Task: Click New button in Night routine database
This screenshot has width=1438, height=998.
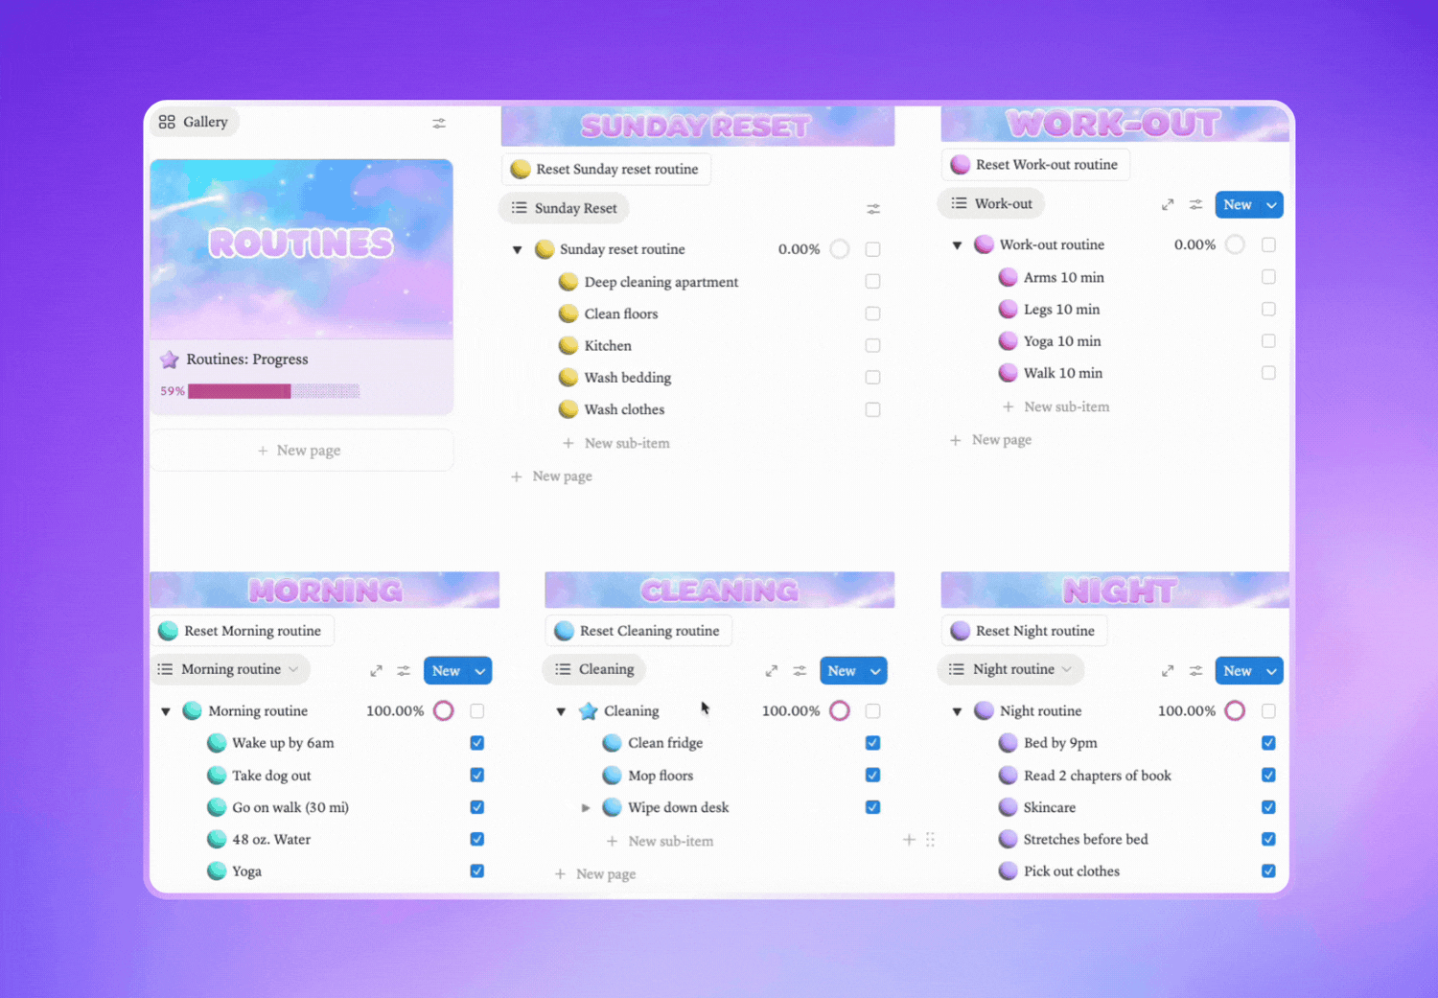Action: coord(1238,671)
